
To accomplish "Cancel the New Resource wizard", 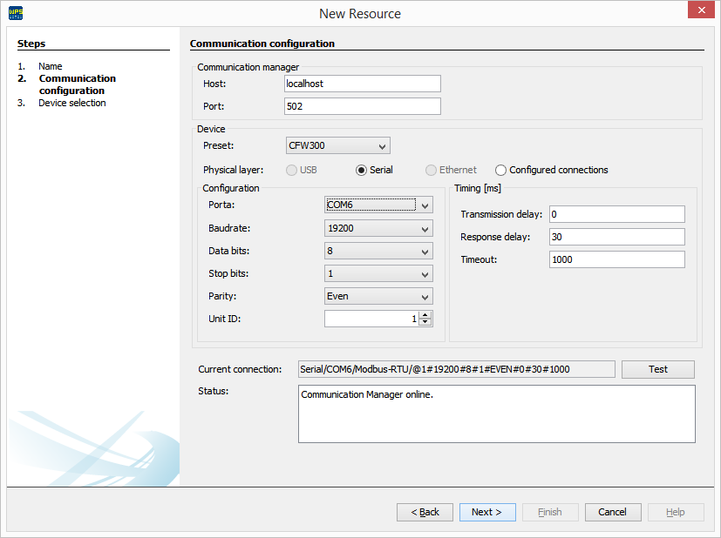I will (x=612, y=512).
